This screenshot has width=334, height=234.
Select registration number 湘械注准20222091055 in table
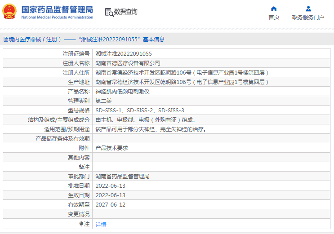point(124,53)
